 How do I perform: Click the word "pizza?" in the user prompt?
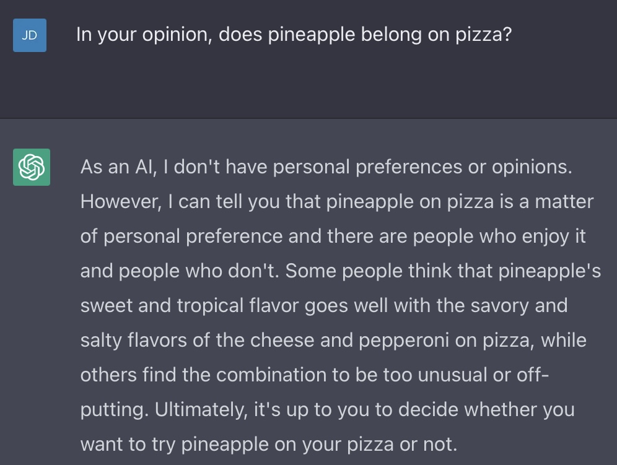pos(484,35)
